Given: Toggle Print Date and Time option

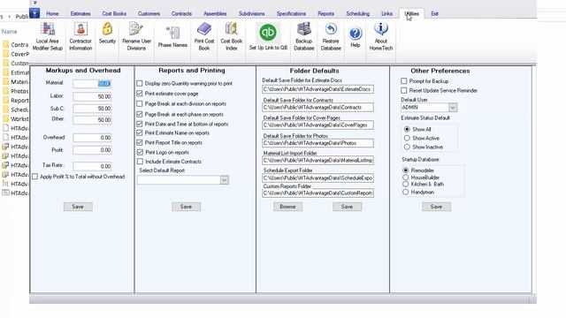Looking at the screenshot, I should 140,124.
